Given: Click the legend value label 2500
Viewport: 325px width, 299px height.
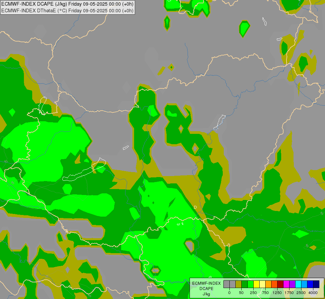Looking at the screenshot, I should click(301, 293).
